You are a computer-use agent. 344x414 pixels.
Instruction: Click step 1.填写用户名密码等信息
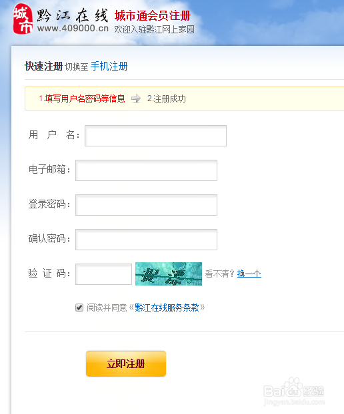pos(82,99)
